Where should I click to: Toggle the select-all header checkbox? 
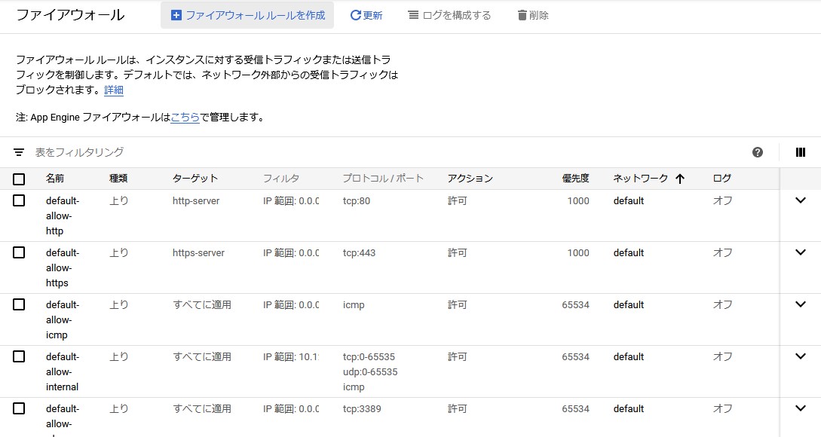click(19, 179)
